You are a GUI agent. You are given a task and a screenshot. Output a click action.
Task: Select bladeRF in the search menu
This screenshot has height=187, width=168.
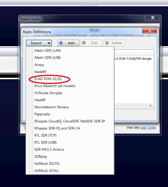pyautogui.click(x=70, y=72)
